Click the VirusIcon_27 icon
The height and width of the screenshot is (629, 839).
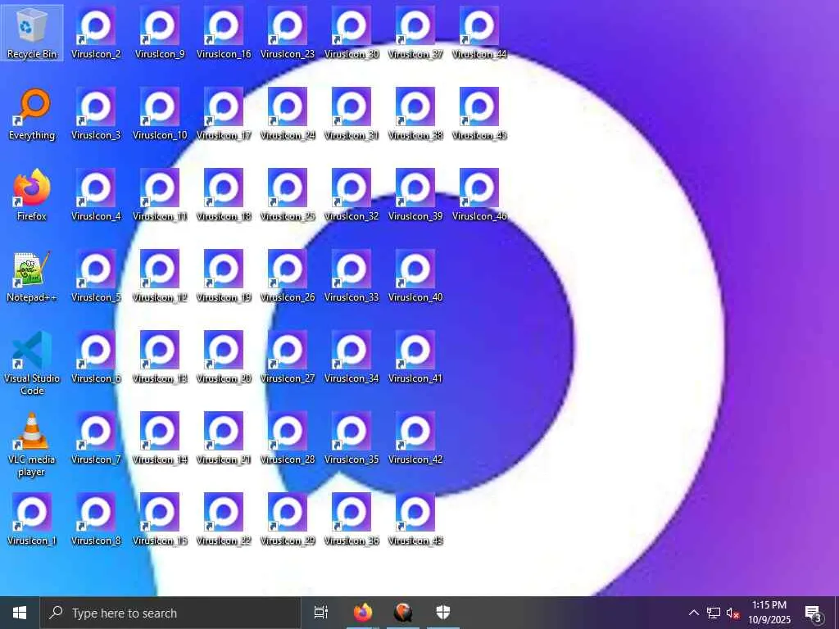pyautogui.click(x=288, y=357)
